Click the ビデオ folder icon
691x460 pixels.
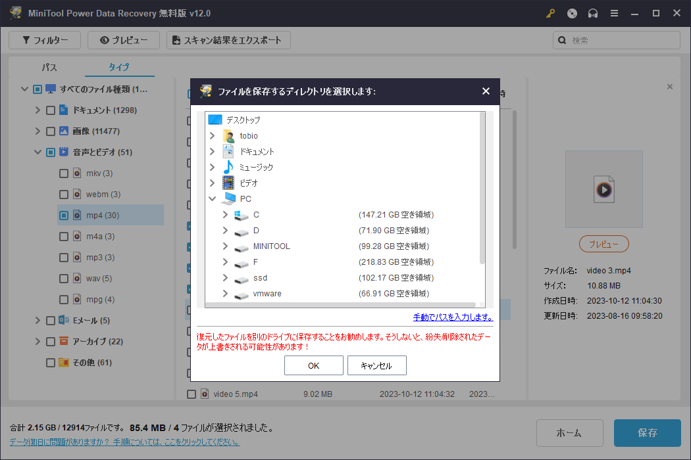(x=228, y=183)
